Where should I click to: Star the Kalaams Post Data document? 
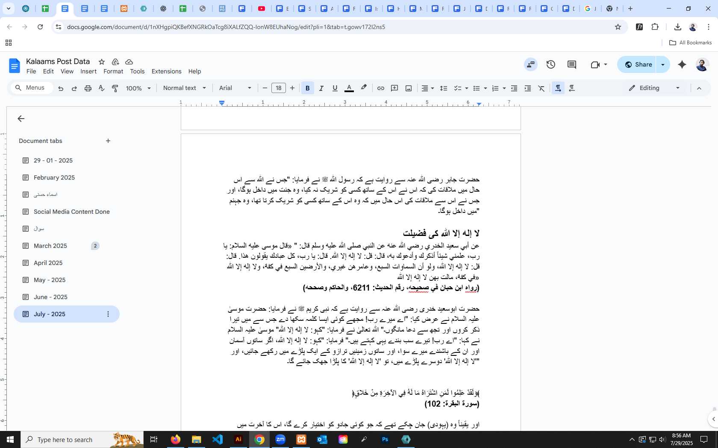click(102, 62)
